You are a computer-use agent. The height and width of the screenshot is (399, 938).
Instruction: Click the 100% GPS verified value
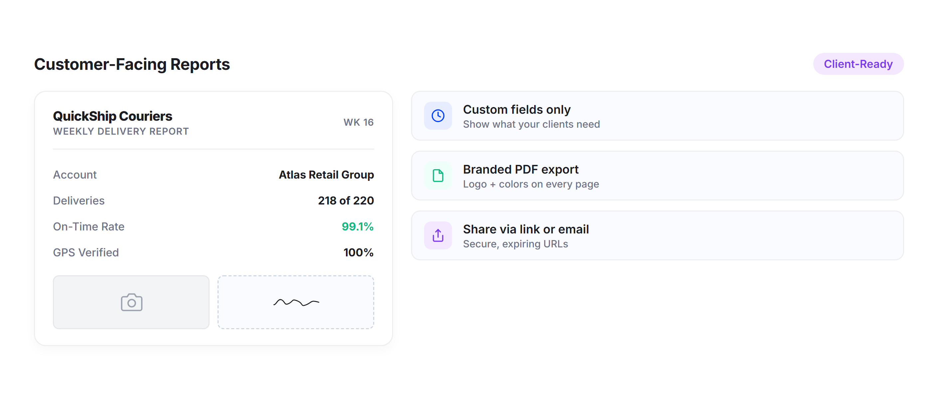pyautogui.click(x=358, y=252)
